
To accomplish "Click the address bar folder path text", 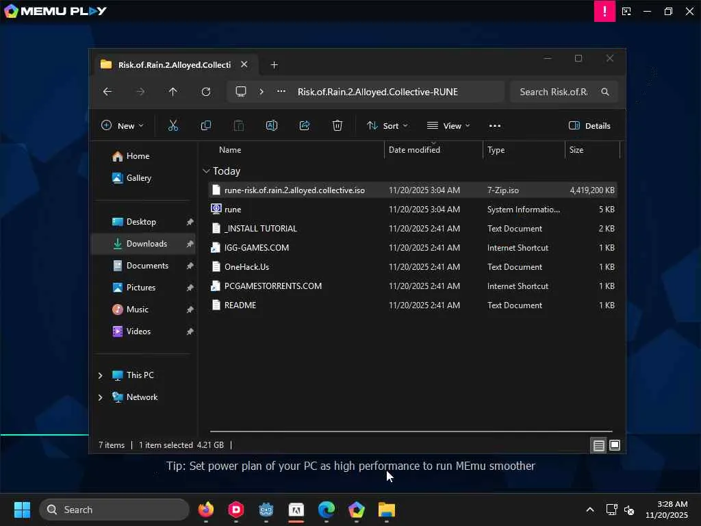I will (x=378, y=92).
